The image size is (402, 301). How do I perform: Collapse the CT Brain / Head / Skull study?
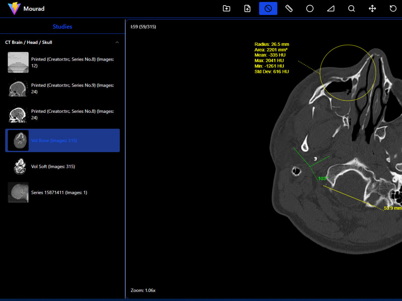[x=117, y=42]
